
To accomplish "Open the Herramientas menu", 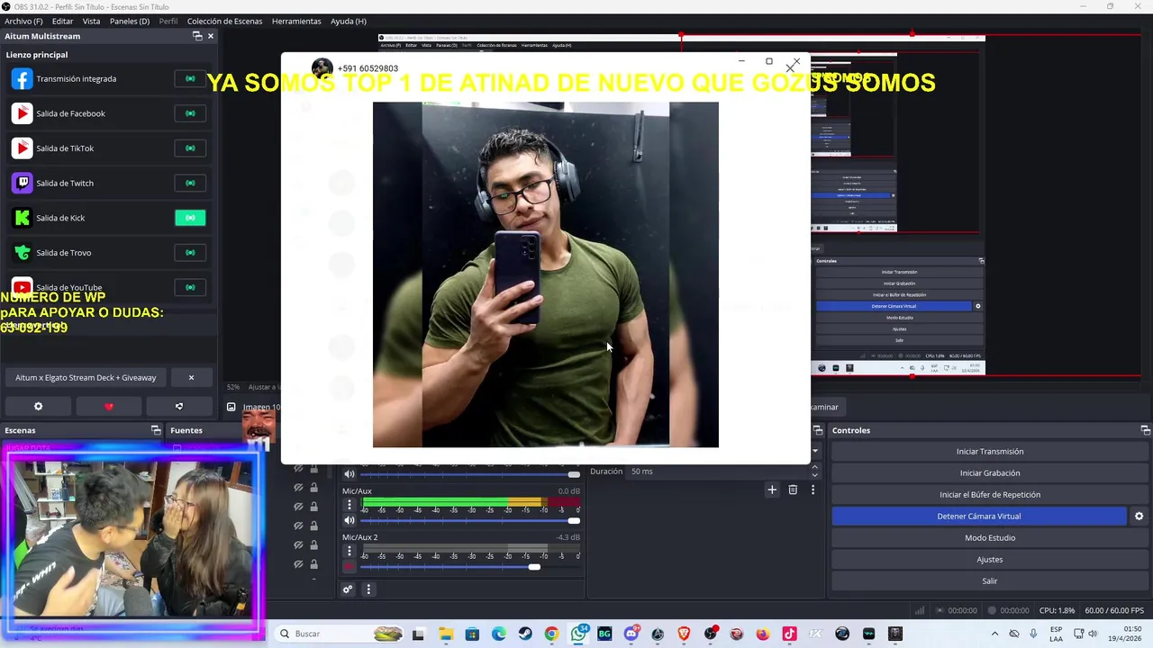I will pyautogui.click(x=296, y=21).
